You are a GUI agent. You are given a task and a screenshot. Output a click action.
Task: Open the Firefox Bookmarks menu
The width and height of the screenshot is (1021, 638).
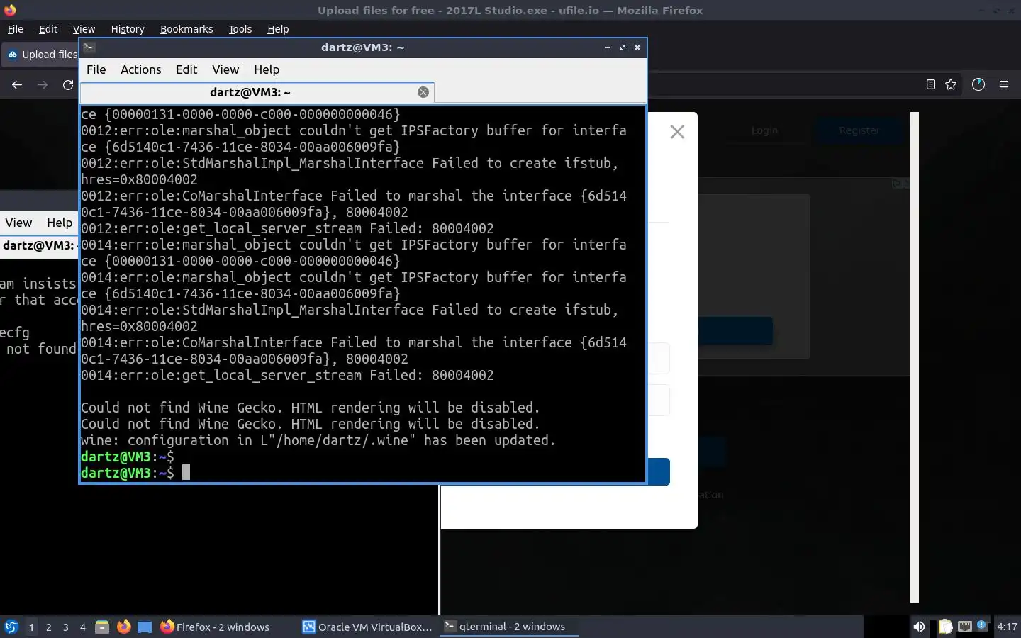186,29
